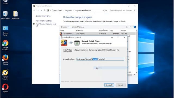174x98 pixels.
Task: Cancel the ArcSoft Photo+ uninstall dialog
Action: pyautogui.click(x=121, y=85)
